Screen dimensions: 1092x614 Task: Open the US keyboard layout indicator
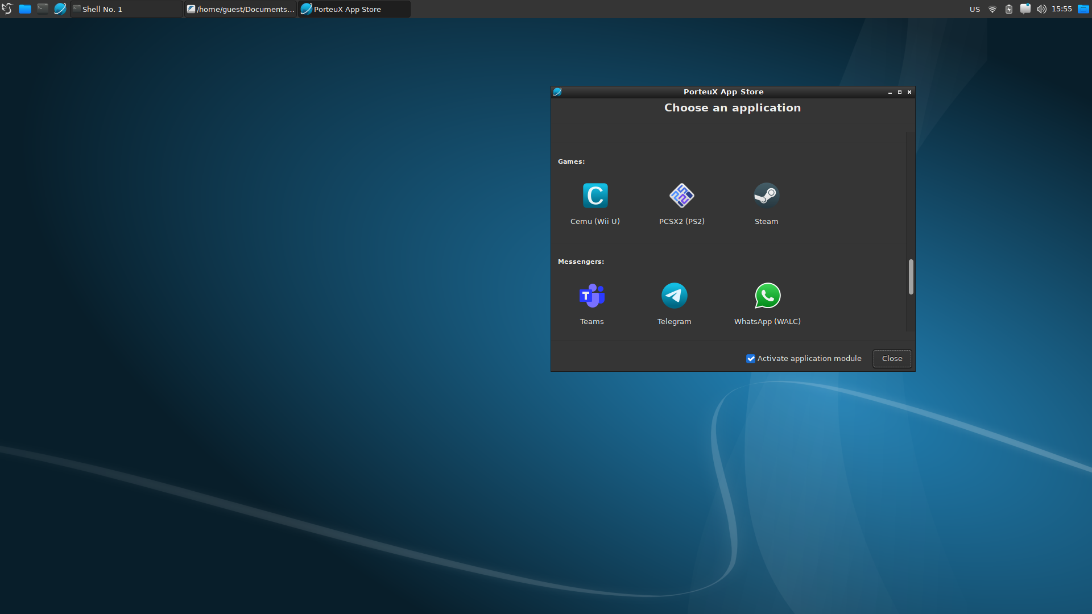point(975,9)
